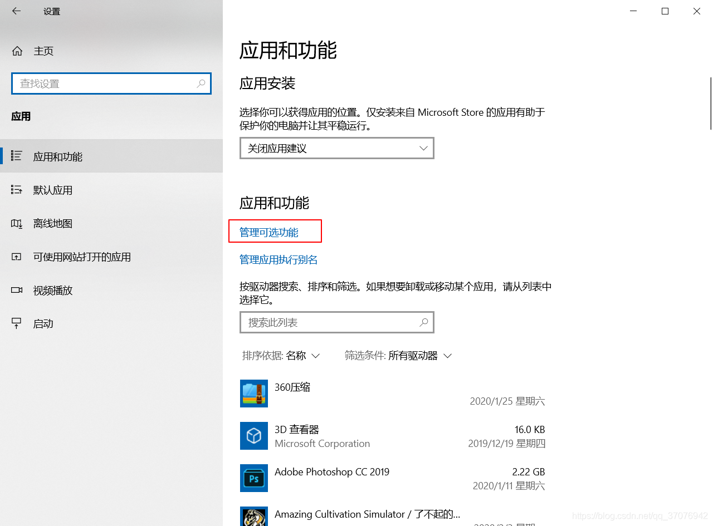This screenshot has width=713, height=526.
Task: Select Adobe Photoshop CC 2019 entry name
Action: (332, 472)
